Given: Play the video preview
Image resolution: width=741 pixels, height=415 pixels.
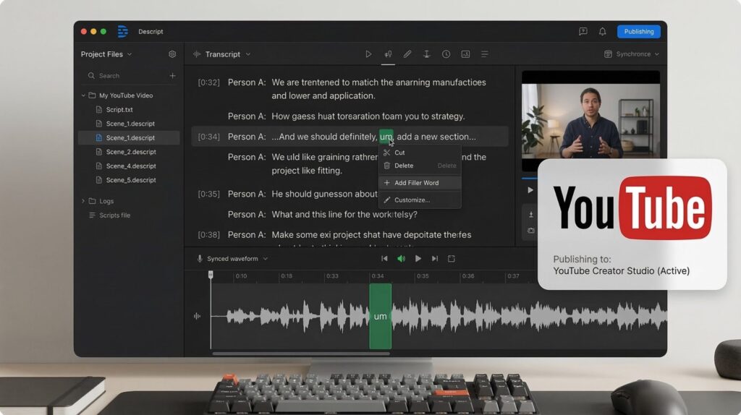Looking at the screenshot, I should 530,190.
